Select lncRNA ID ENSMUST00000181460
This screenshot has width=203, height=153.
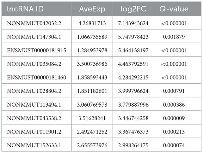(x=37, y=78)
